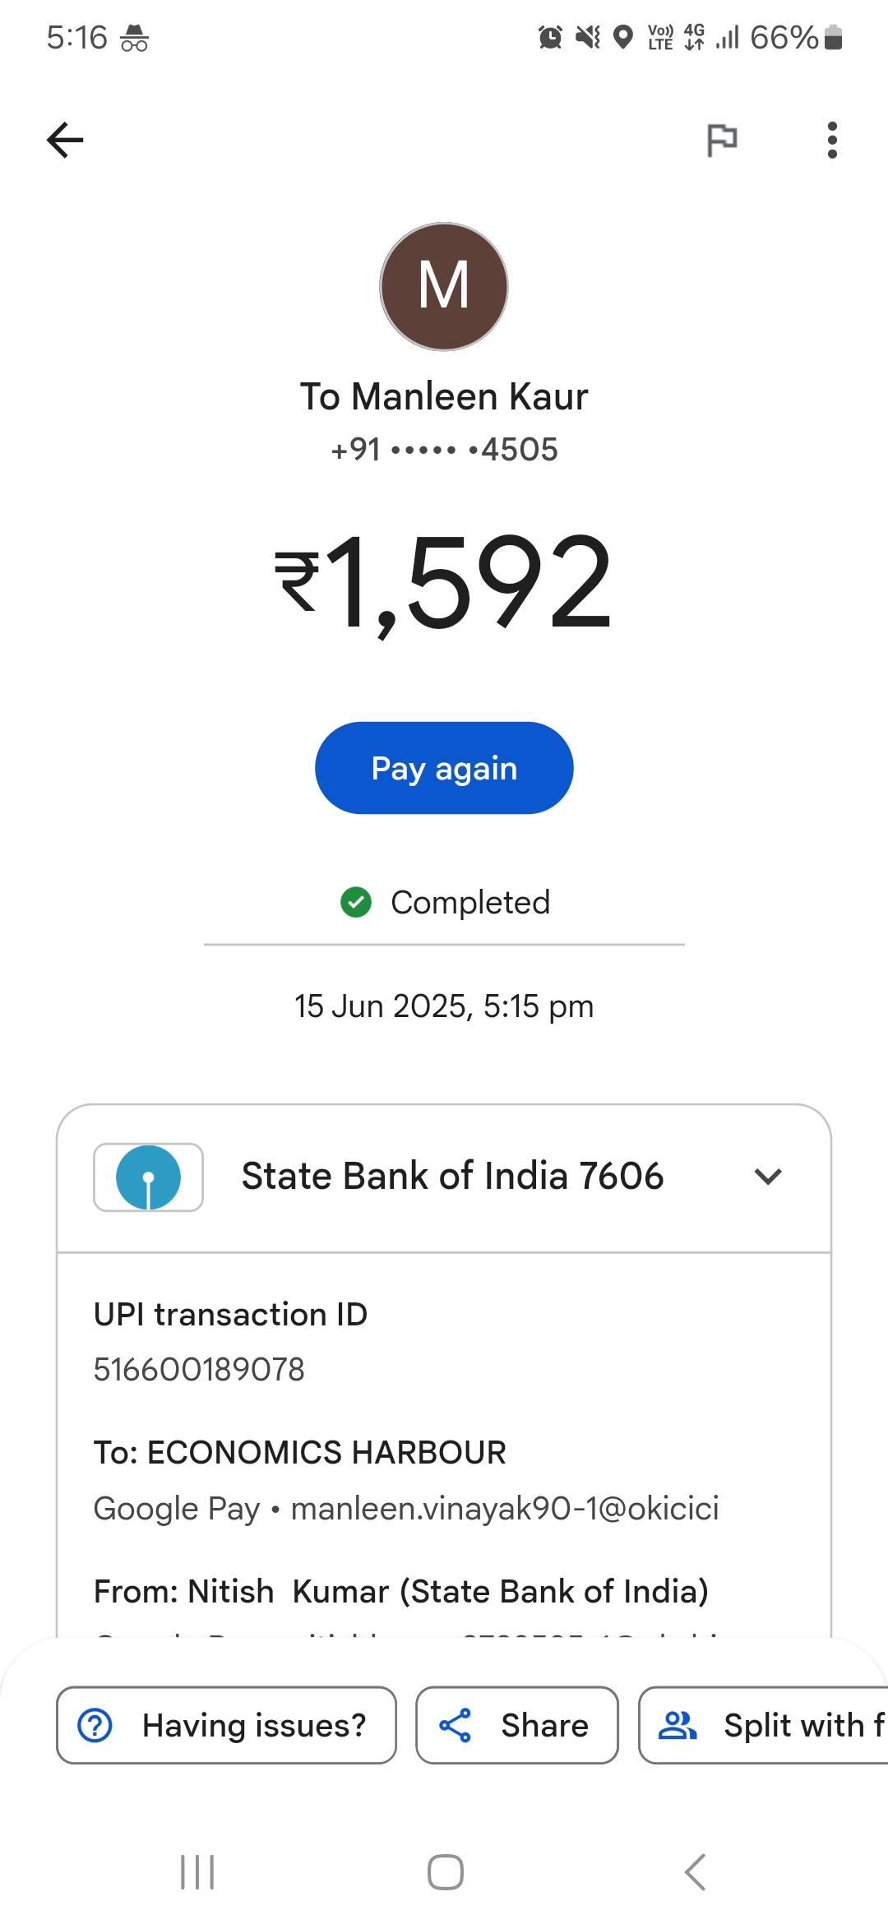888x1924 pixels.
Task: Tap the question mark help icon
Action: click(x=95, y=1725)
